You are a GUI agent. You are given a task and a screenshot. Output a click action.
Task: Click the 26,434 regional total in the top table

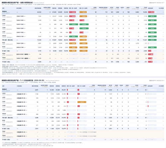pyautogui.click(x=39, y=12)
